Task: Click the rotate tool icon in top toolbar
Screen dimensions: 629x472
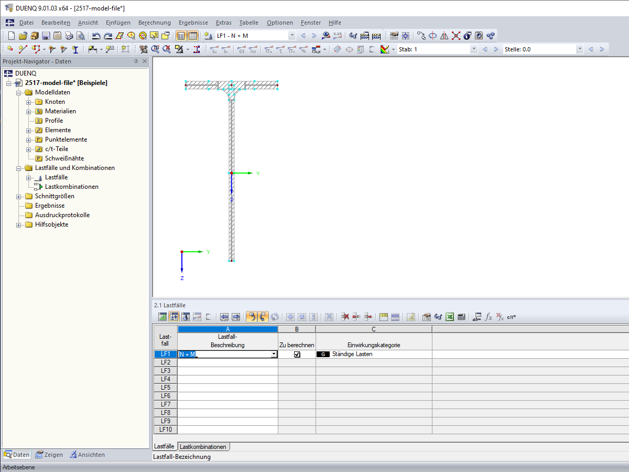Action: coord(433,36)
